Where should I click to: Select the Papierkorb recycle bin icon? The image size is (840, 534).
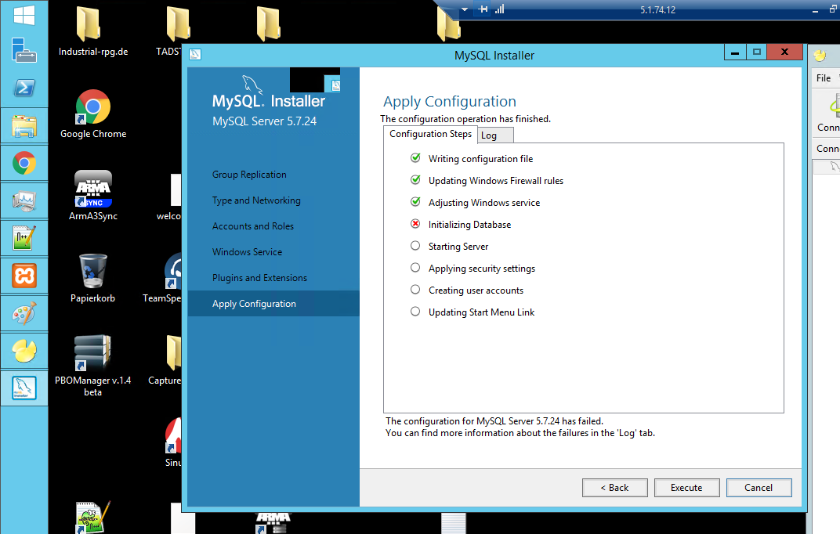coord(93,278)
